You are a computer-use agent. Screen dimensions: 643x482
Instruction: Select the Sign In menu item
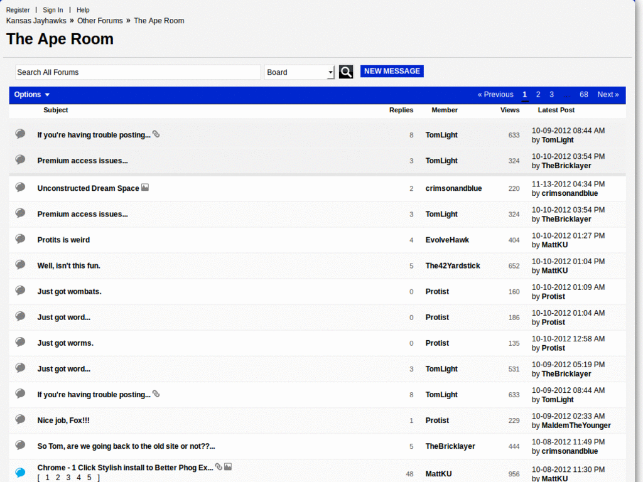pyautogui.click(x=53, y=9)
